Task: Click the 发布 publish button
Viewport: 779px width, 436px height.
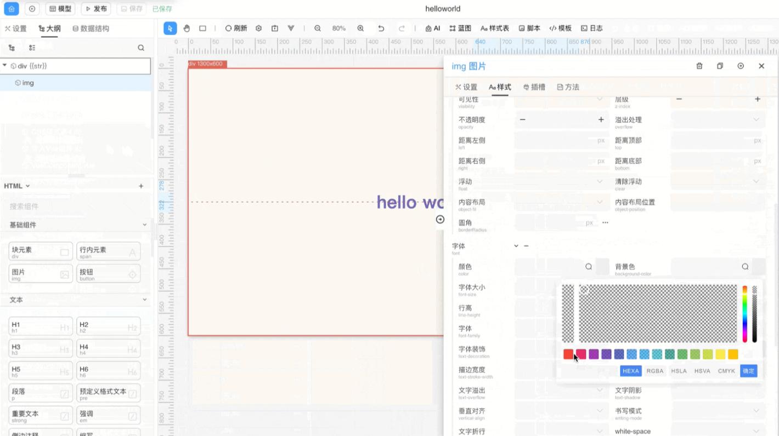Action: click(x=96, y=9)
